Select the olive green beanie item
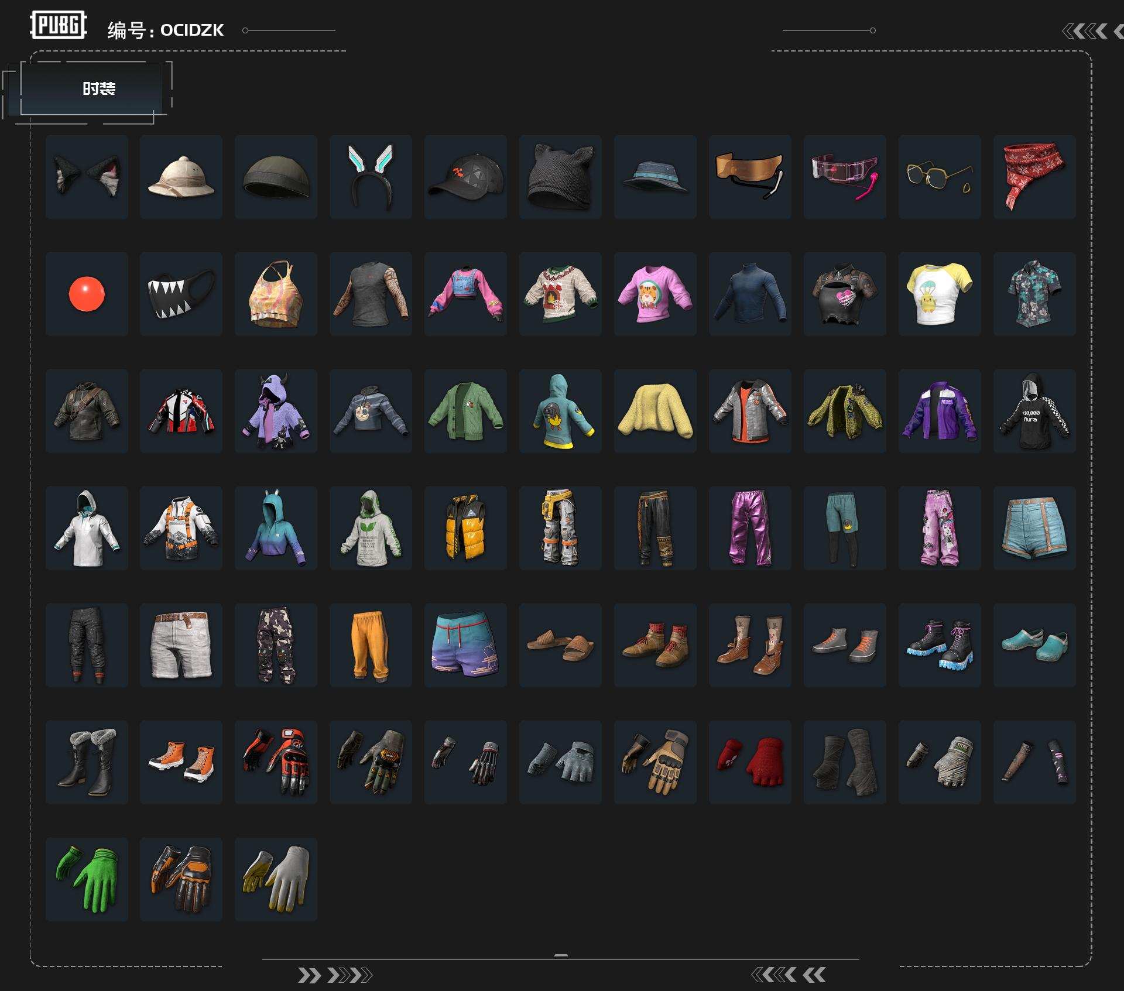This screenshot has height=991, width=1124. pyautogui.click(x=276, y=177)
